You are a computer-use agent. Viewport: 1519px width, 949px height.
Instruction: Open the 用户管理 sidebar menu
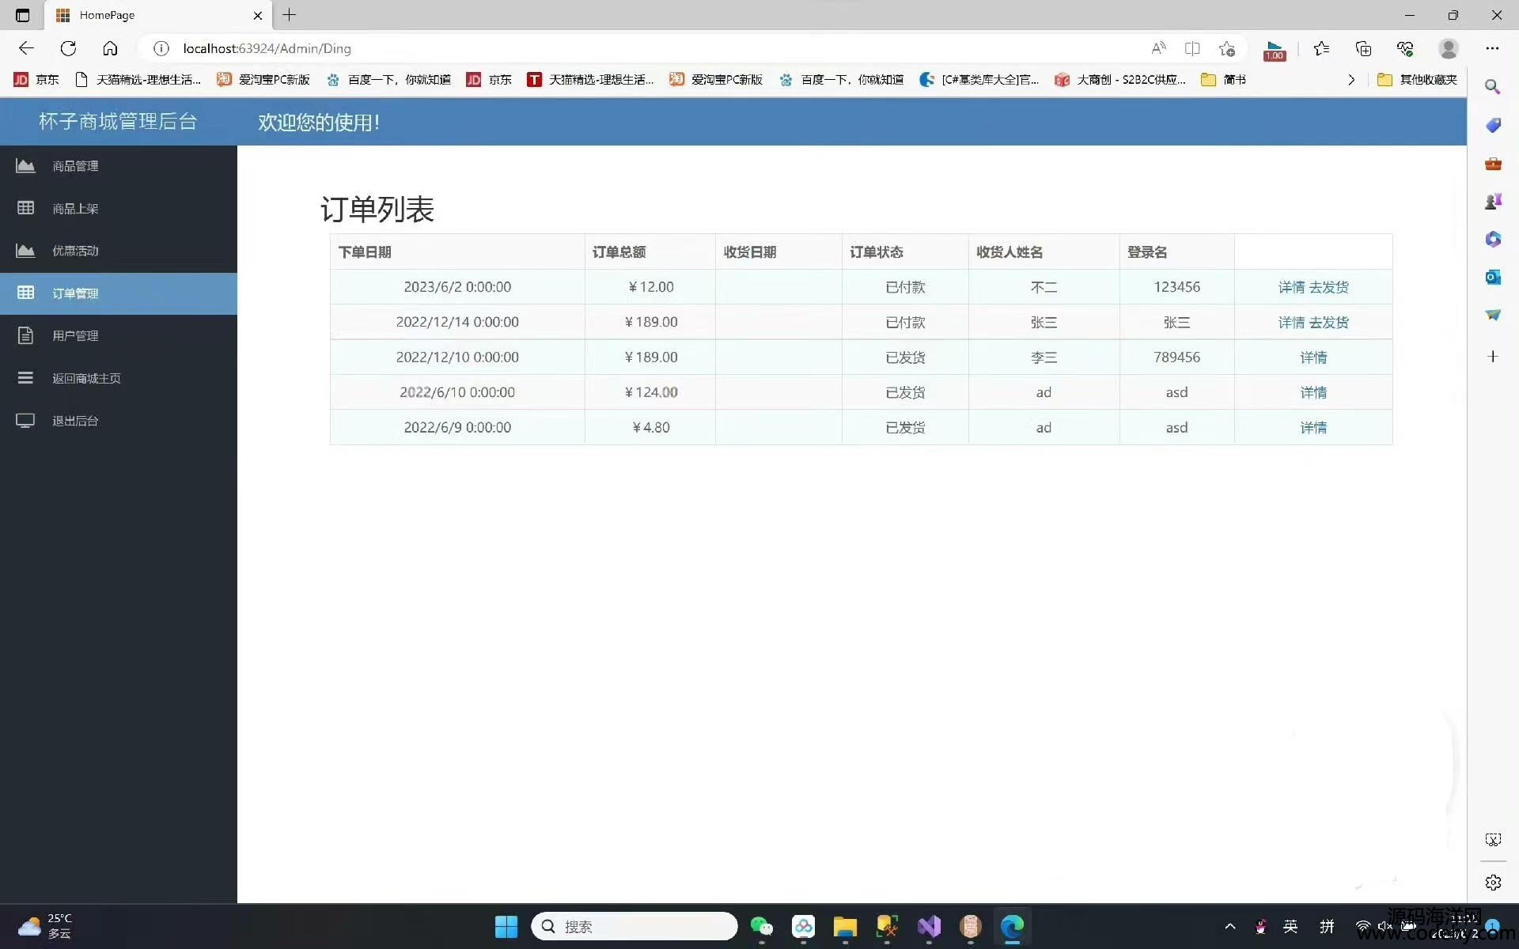(119, 336)
